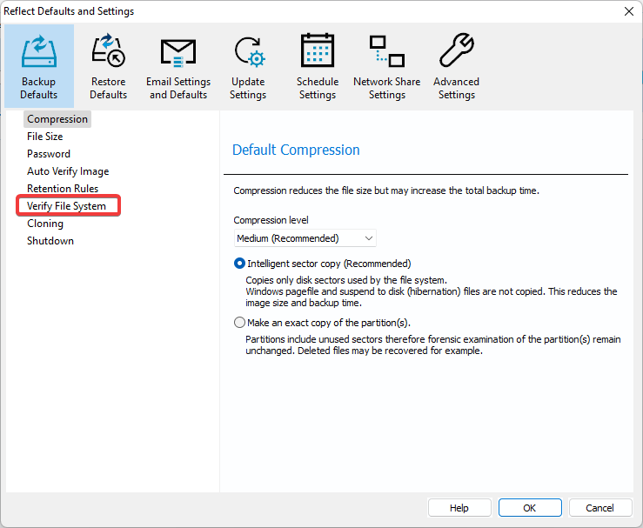Image resolution: width=643 pixels, height=528 pixels.
Task: Select File Size in the side list
Action: (x=44, y=137)
